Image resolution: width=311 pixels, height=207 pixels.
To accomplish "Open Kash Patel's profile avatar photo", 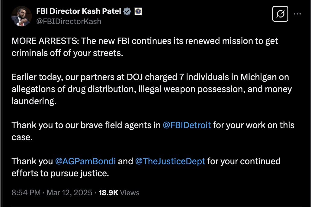I will (x=21, y=16).
